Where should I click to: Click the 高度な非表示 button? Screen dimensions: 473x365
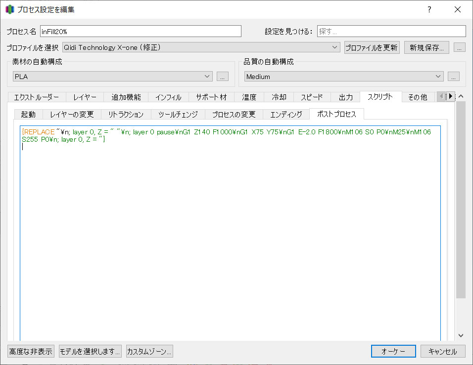[31, 352]
